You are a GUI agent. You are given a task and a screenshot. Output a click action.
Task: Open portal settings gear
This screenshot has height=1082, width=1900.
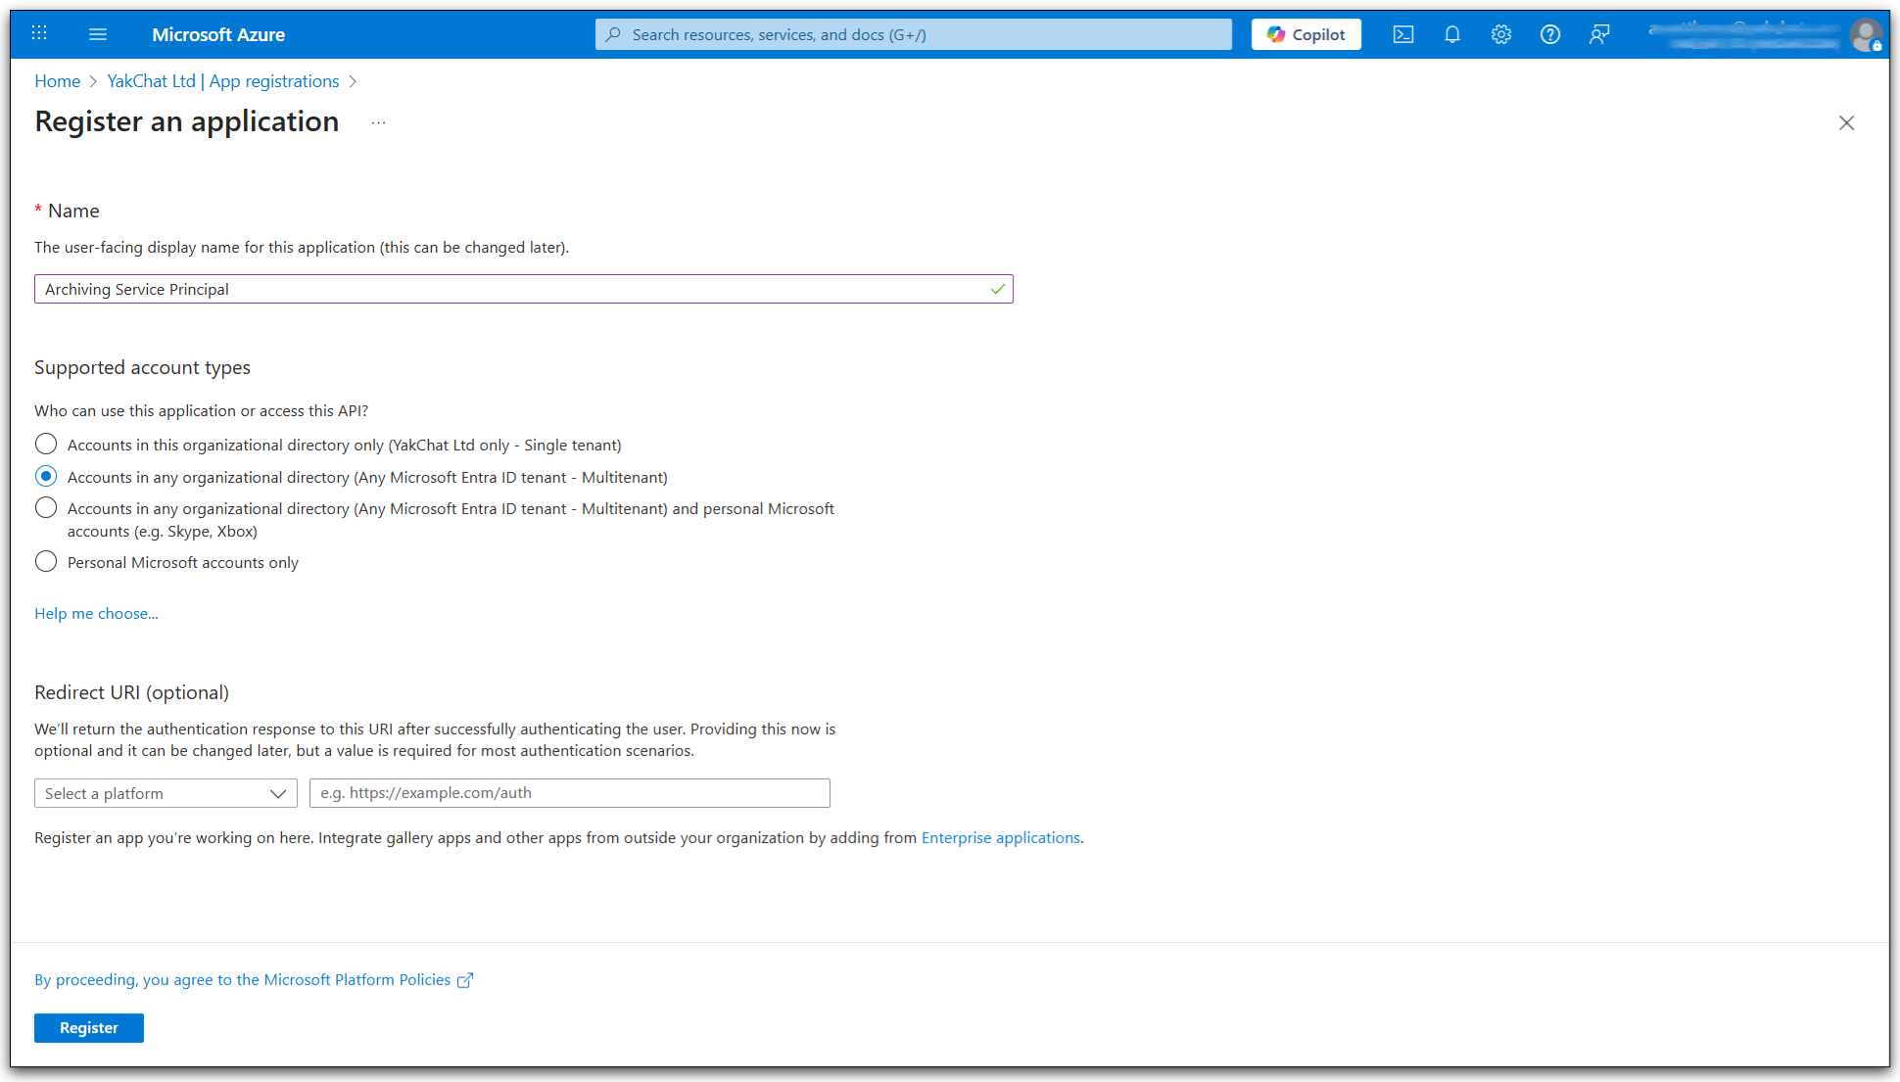(1500, 34)
